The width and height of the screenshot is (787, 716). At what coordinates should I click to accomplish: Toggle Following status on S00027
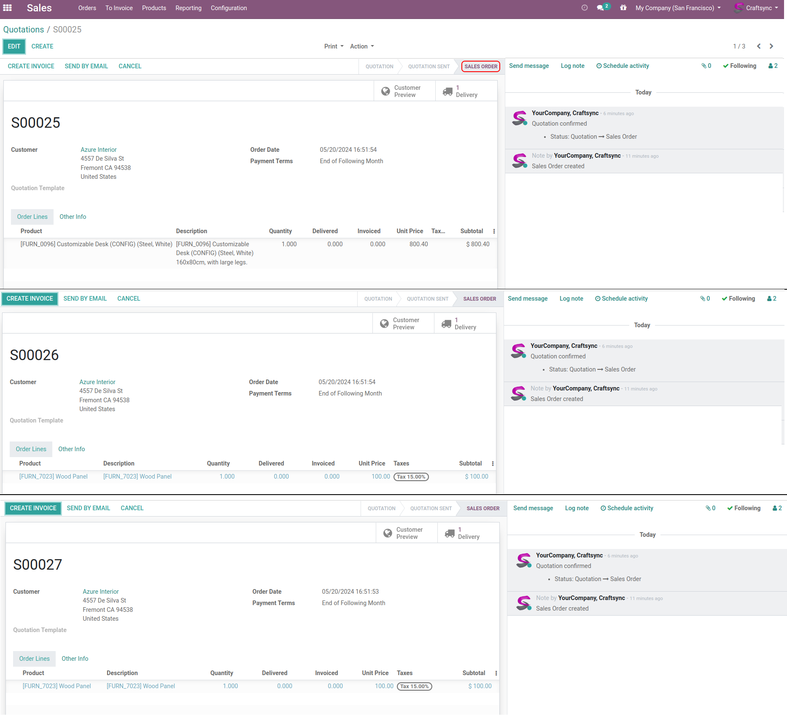[744, 508]
